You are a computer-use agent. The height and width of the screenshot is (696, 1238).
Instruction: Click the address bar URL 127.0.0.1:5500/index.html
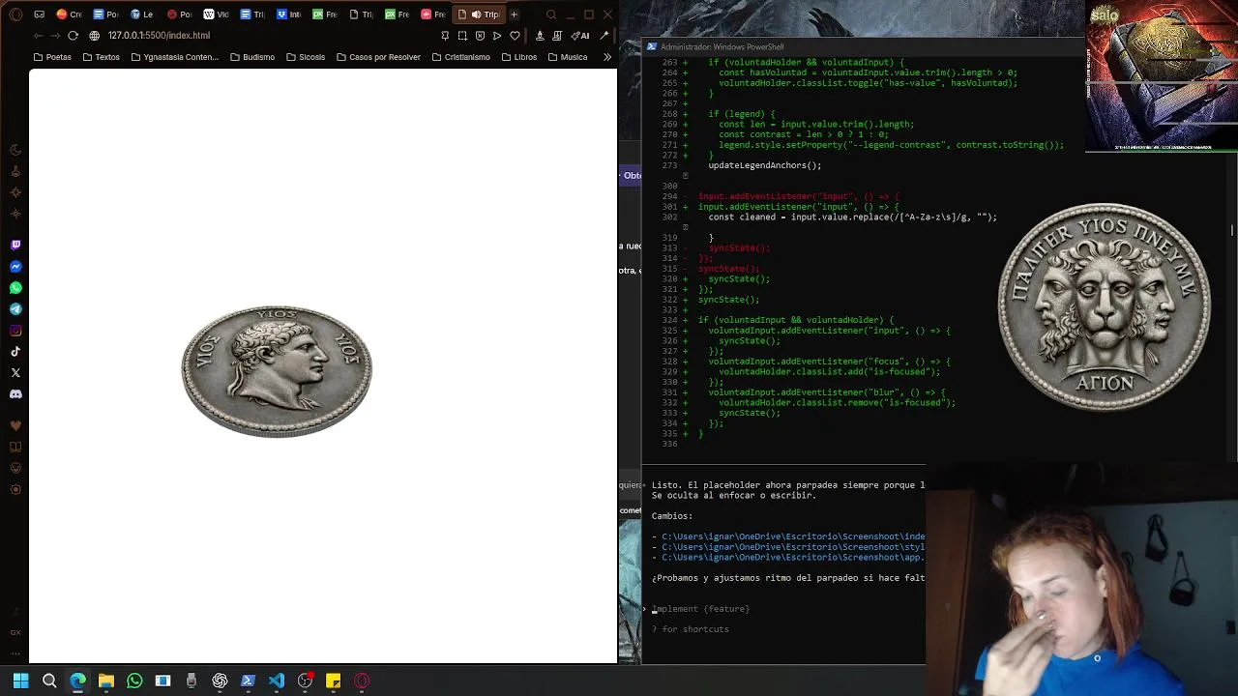click(159, 36)
